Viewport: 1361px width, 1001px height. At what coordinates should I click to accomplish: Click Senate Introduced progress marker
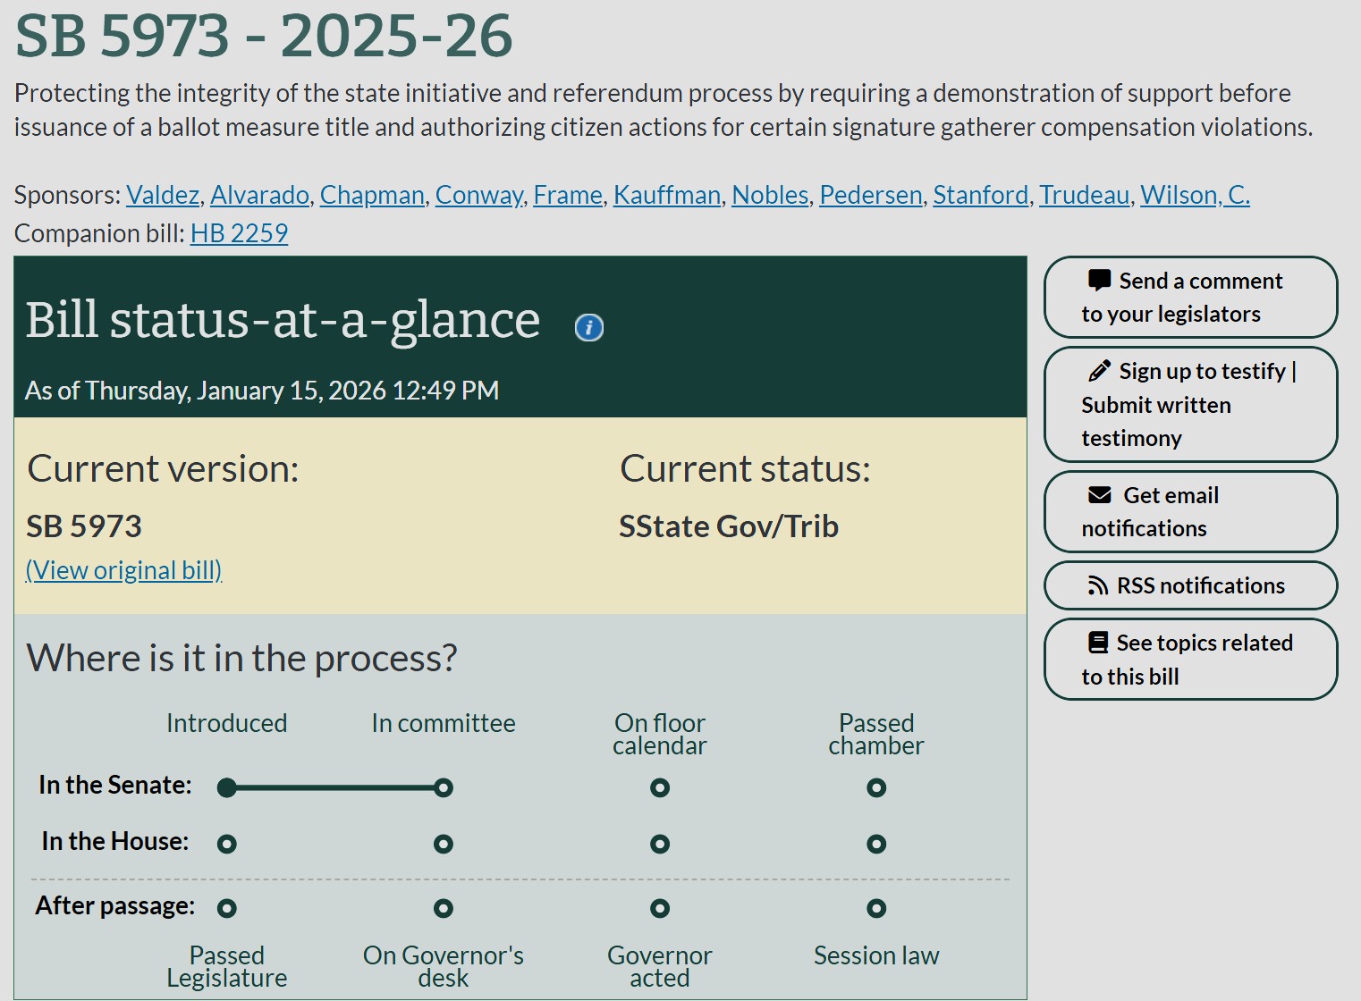coord(227,787)
